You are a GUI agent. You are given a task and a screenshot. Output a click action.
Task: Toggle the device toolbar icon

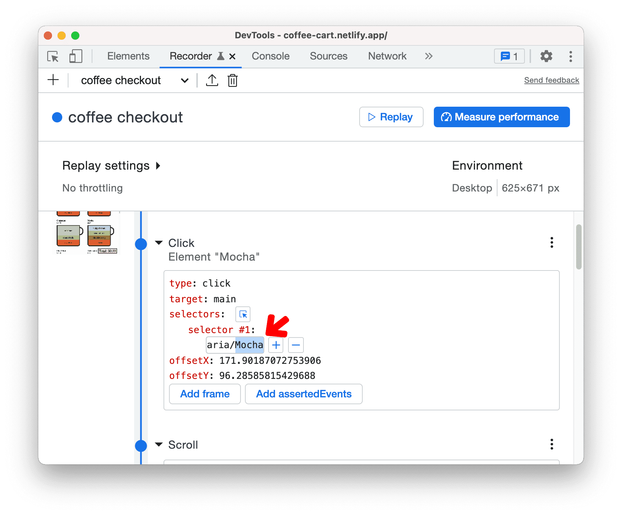76,56
